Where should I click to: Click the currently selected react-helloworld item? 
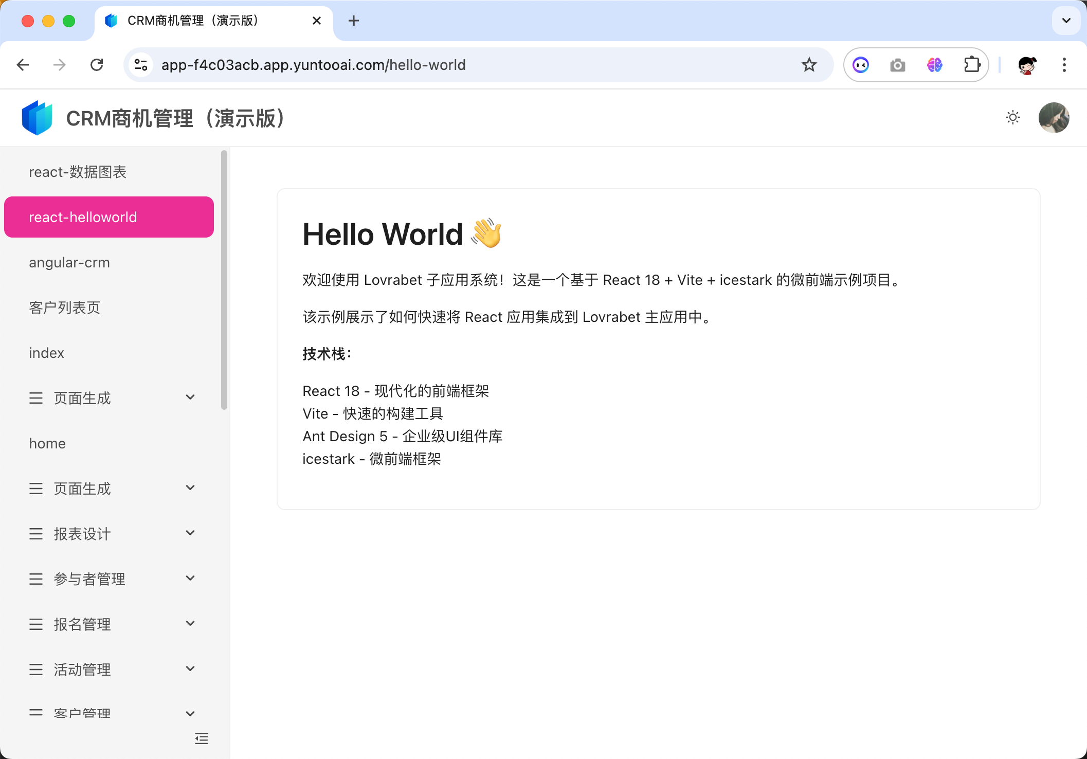click(83, 216)
